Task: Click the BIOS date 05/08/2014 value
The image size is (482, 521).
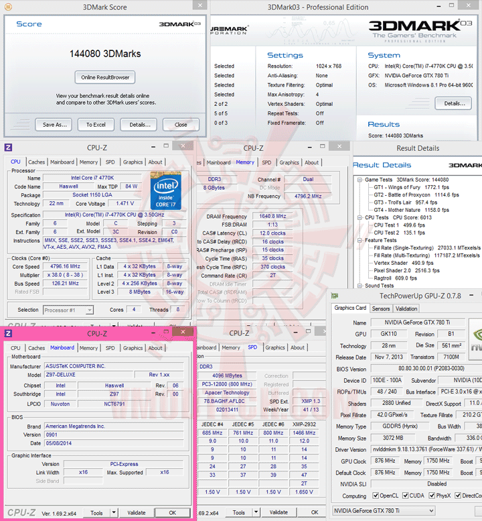Action: click(x=114, y=443)
